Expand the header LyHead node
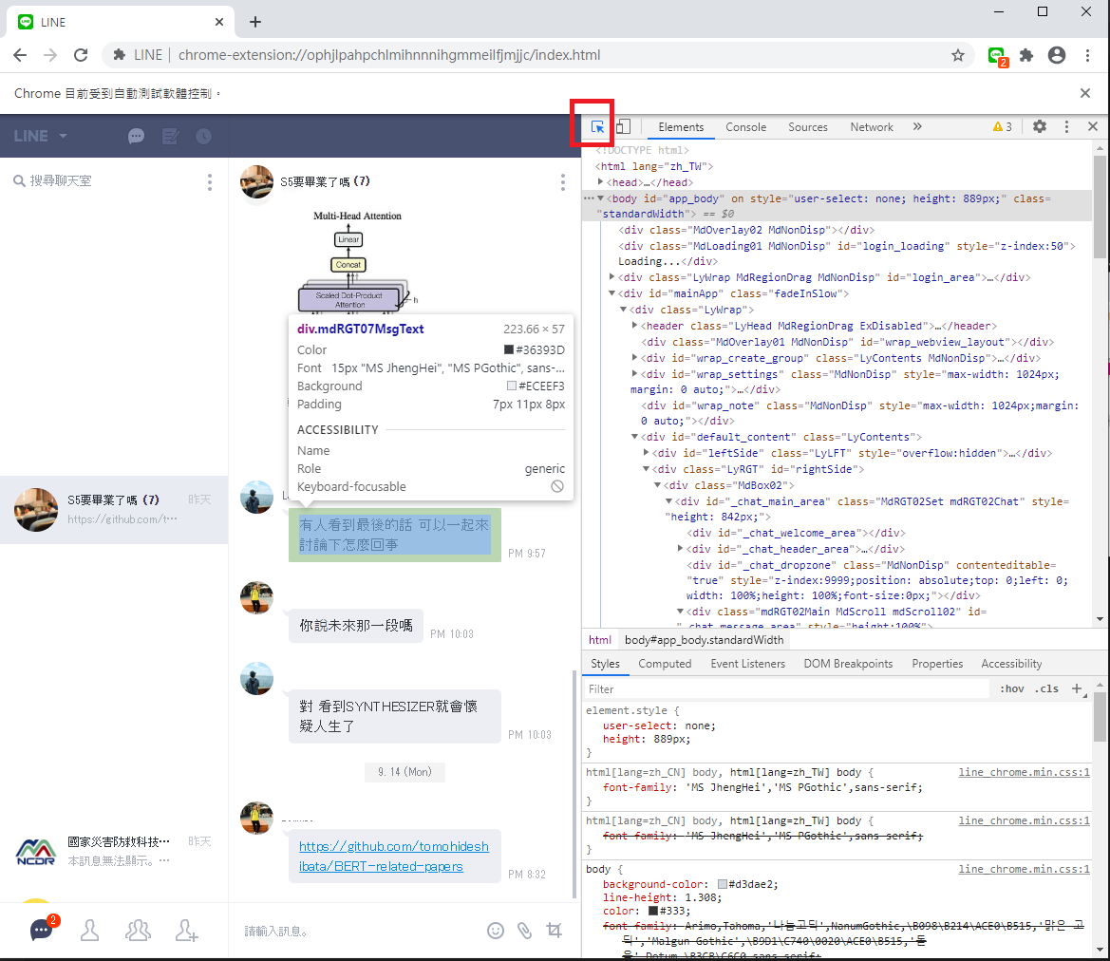 coord(634,325)
